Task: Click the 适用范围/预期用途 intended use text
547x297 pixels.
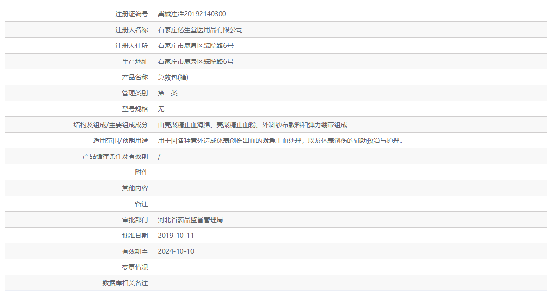Action: pos(280,141)
